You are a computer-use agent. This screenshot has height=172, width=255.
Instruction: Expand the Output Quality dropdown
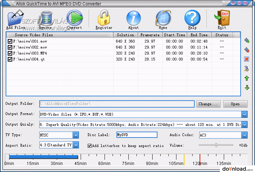pyautogui.click(x=244, y=125)
